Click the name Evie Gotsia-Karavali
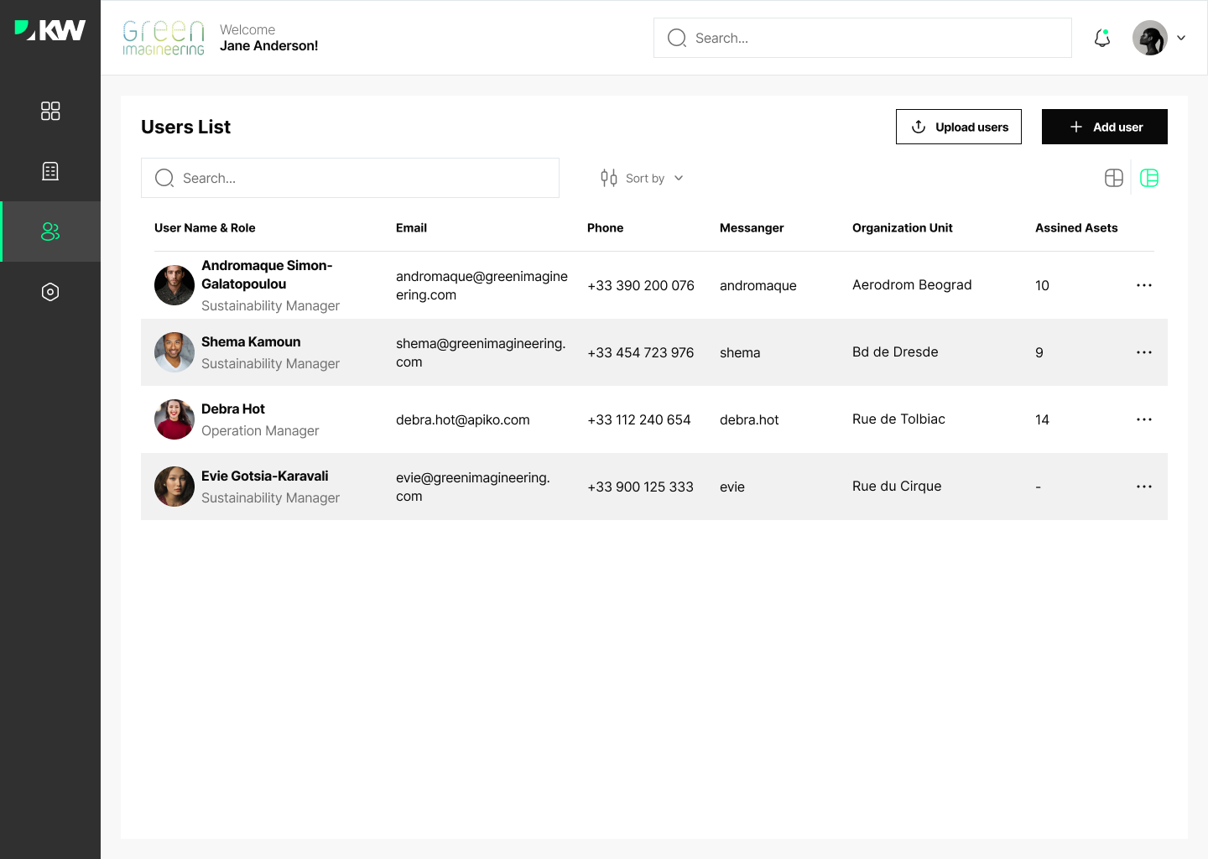The width and height of the screenshot is (1208, 859). click(x=265, y=476)
